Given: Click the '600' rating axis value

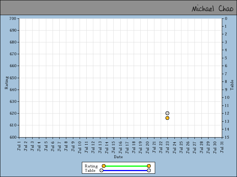Looking at the screenshot, I should pyautogui.click(x=13, y=137).
